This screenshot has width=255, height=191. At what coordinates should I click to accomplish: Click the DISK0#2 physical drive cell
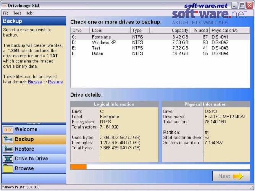[x=220, y=42]
